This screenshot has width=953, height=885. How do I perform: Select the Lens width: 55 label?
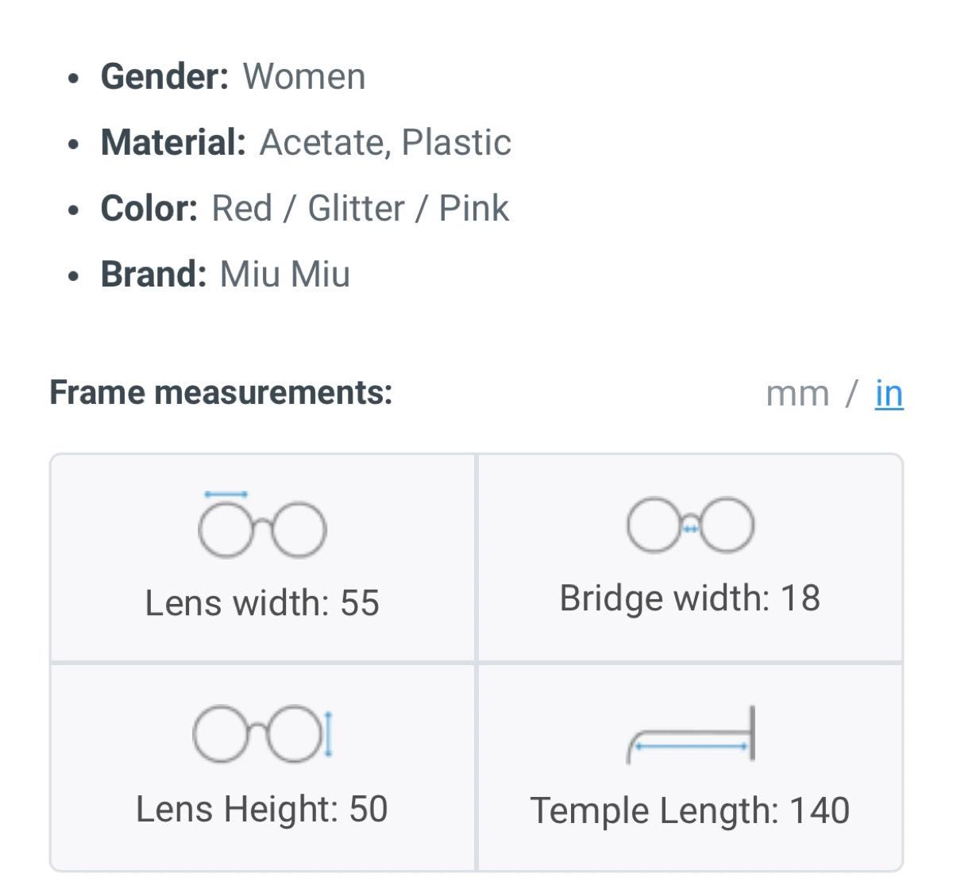262,602
